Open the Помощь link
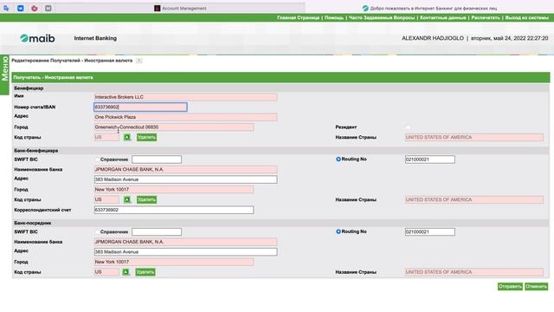Viewport: 554px width, 312px height. click(334, 17)
